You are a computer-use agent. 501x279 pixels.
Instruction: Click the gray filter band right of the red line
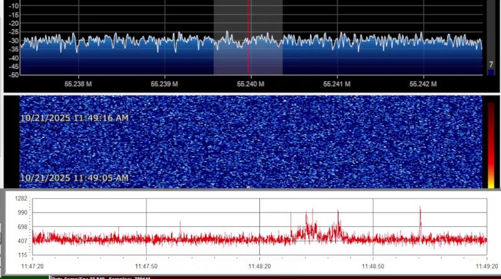pyautogui.click(x=266, y=25)
